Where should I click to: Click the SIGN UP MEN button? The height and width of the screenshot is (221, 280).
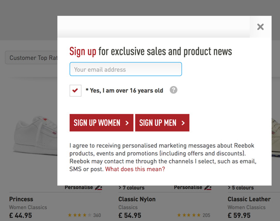[x=162, y=123]
